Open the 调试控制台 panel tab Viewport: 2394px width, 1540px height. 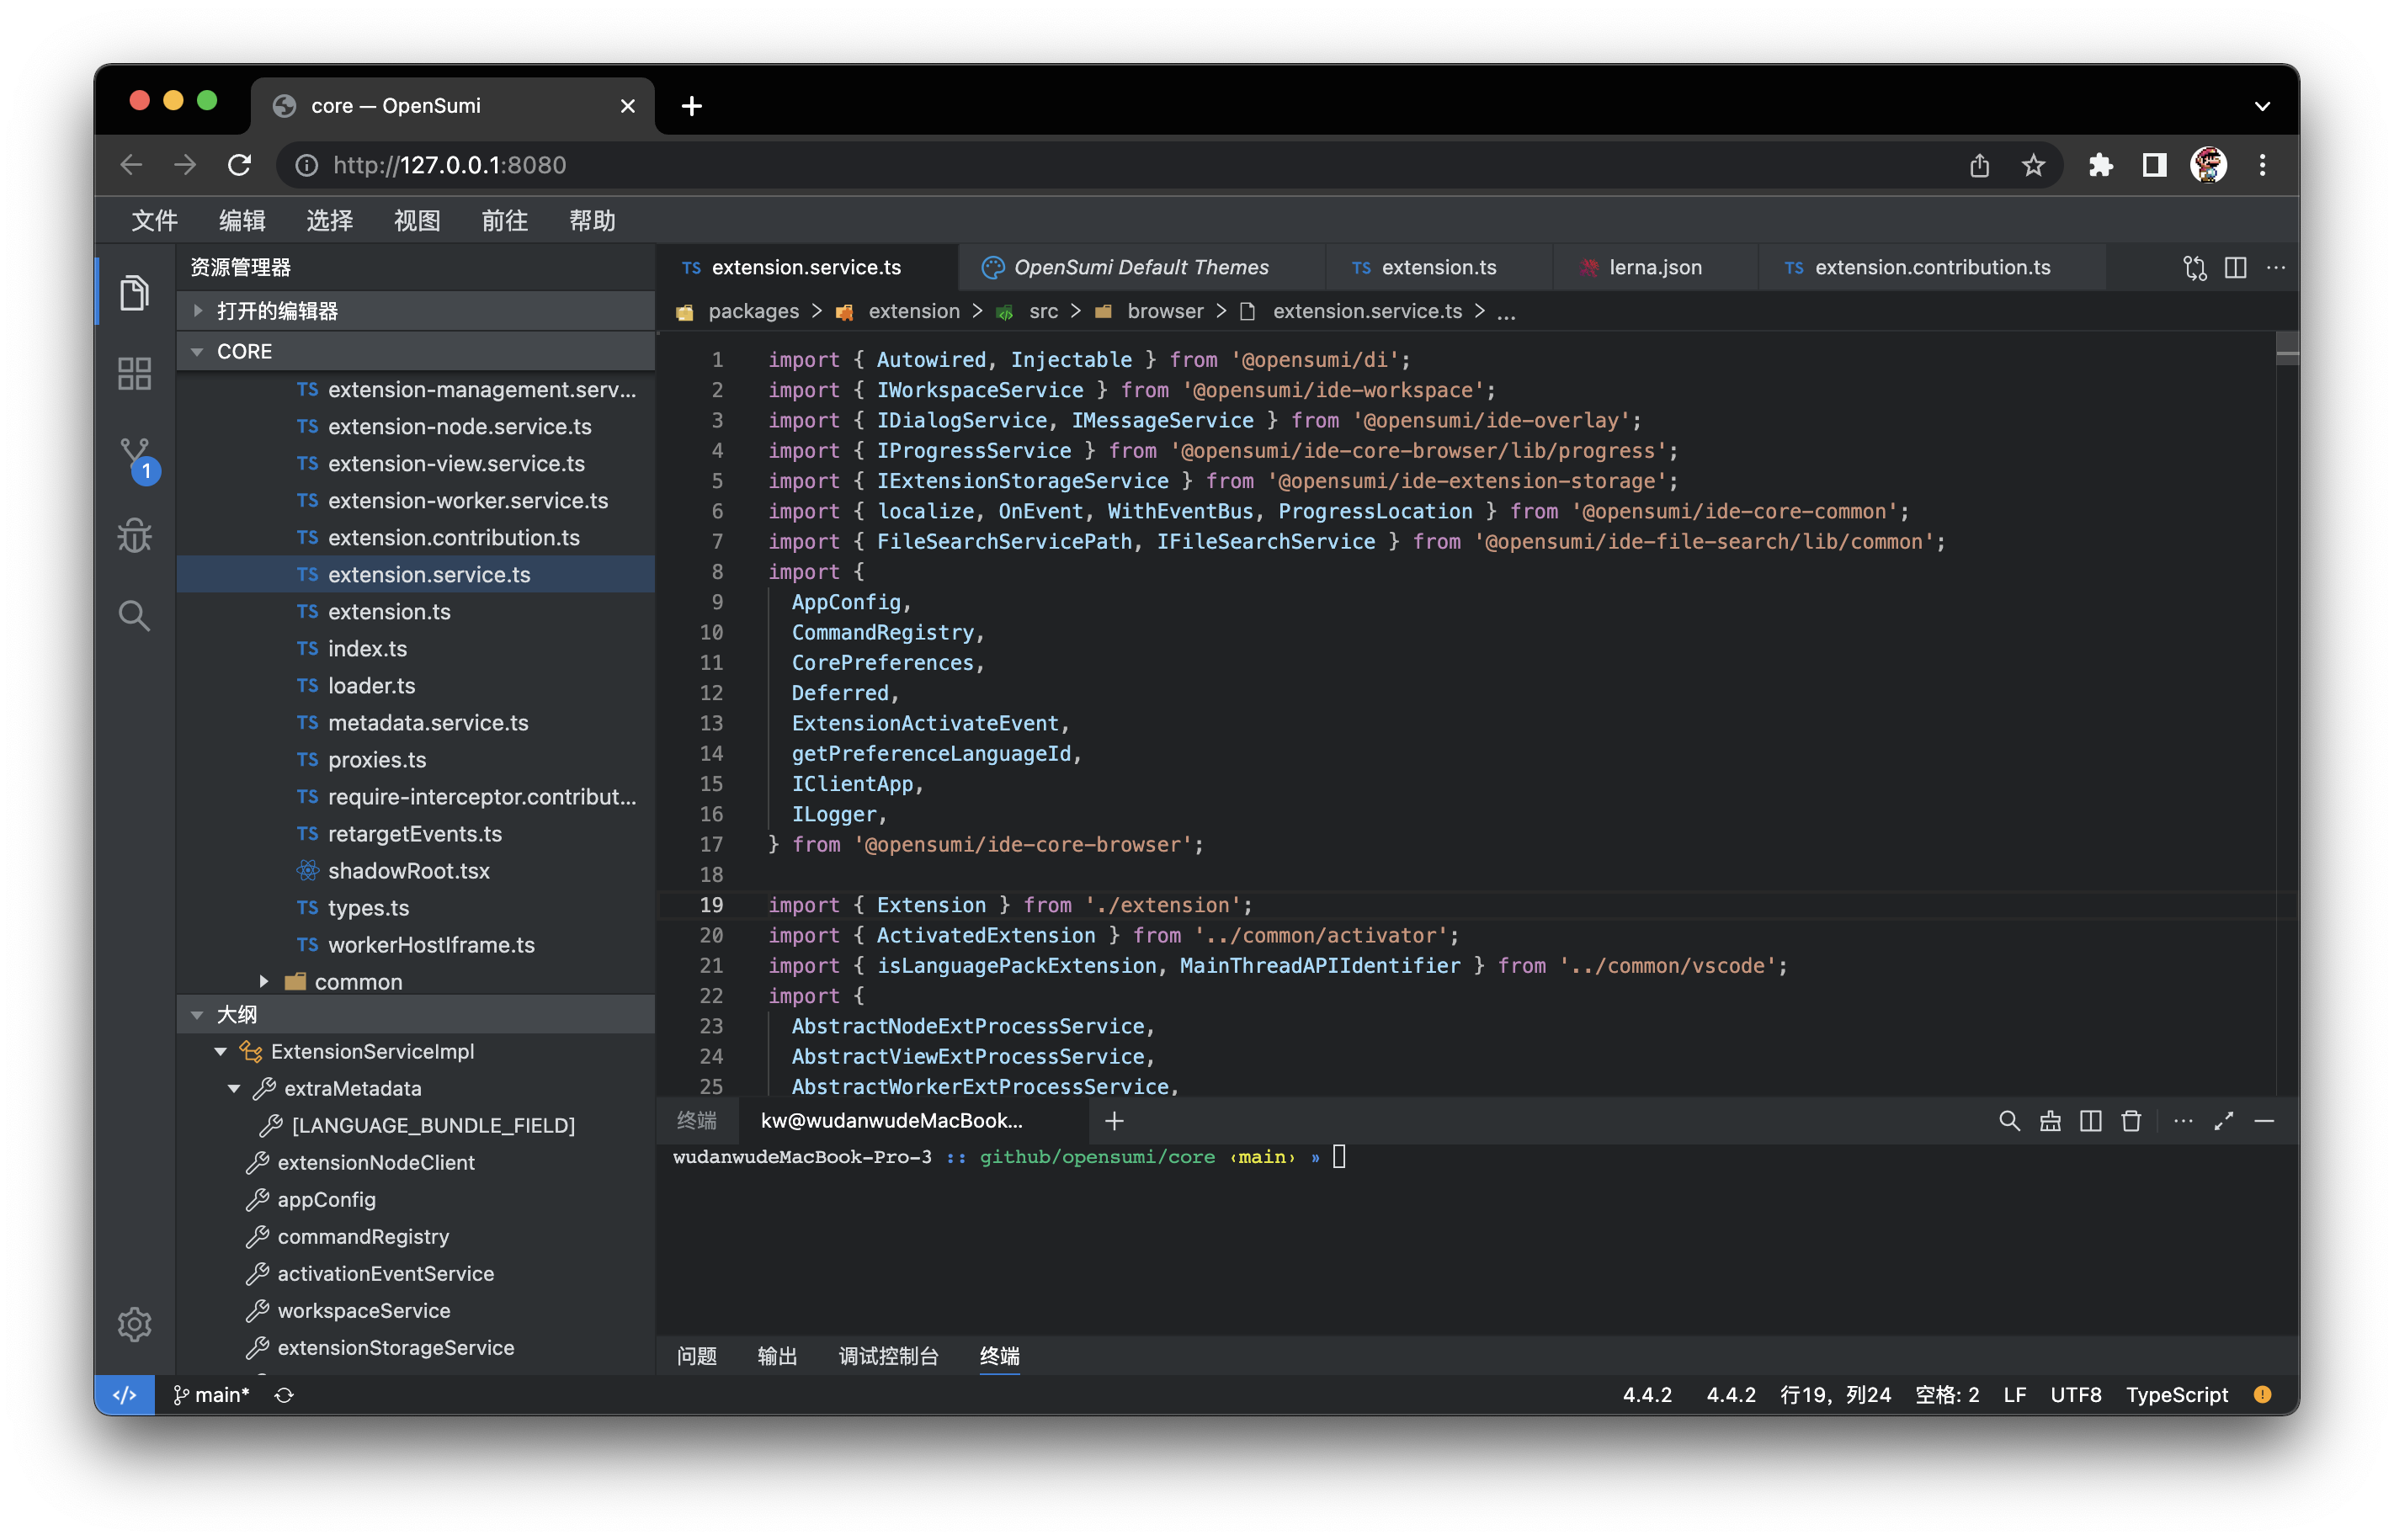click(888, 1355)
